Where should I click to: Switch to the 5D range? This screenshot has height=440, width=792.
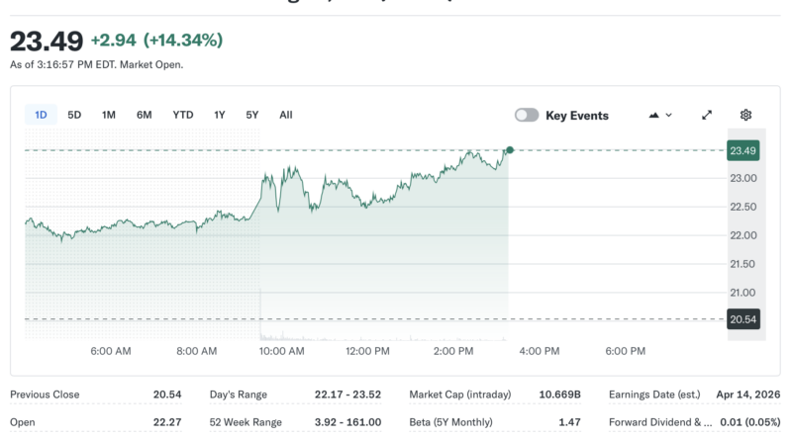click(x=74, y=115)
